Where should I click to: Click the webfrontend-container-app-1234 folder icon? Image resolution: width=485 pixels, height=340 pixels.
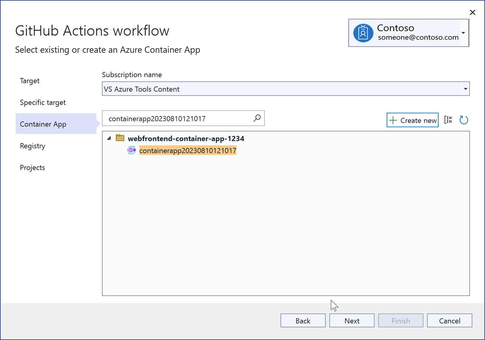click(x=120, y=138)
